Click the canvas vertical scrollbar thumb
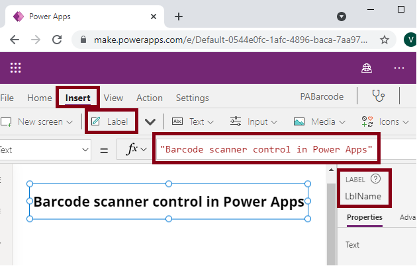417x268 pixels. (x=332, y=223)
